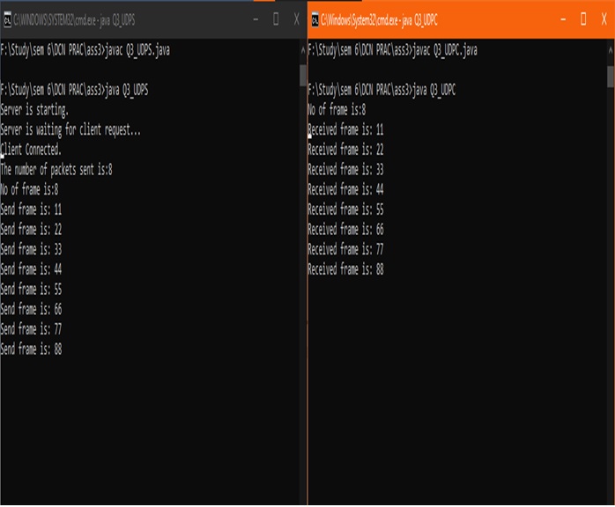Click the 'Received frame is: 66' line
Viewport: 615px width, 507px height.
346,230
